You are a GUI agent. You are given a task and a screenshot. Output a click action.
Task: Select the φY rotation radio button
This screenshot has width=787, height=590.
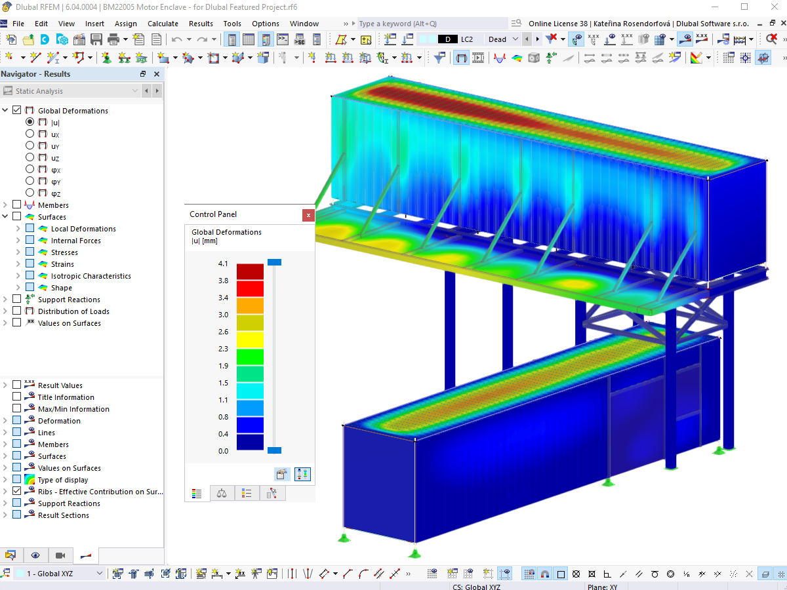(30, 181)
